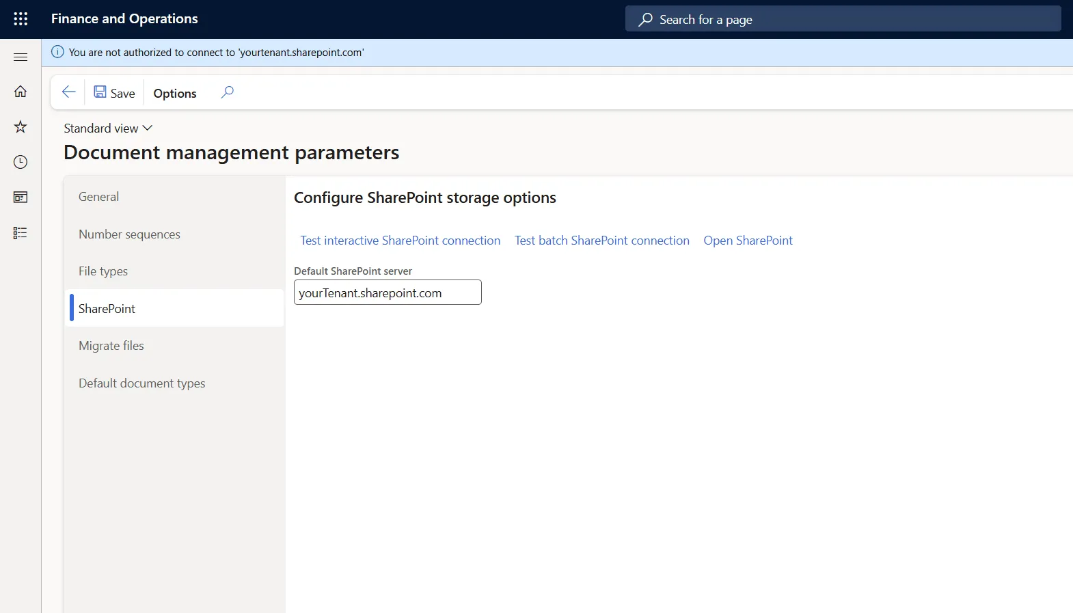
Task: Select the Migrate files tab
Action: 174,346
